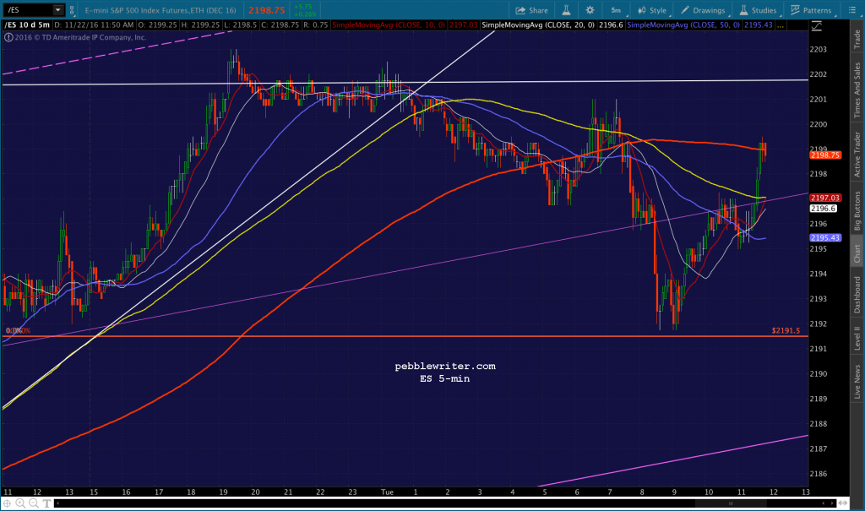
Task: Click the white SimpleMovingAvg (CLOSE, 20, 0) label
Action: pos(538,24)
